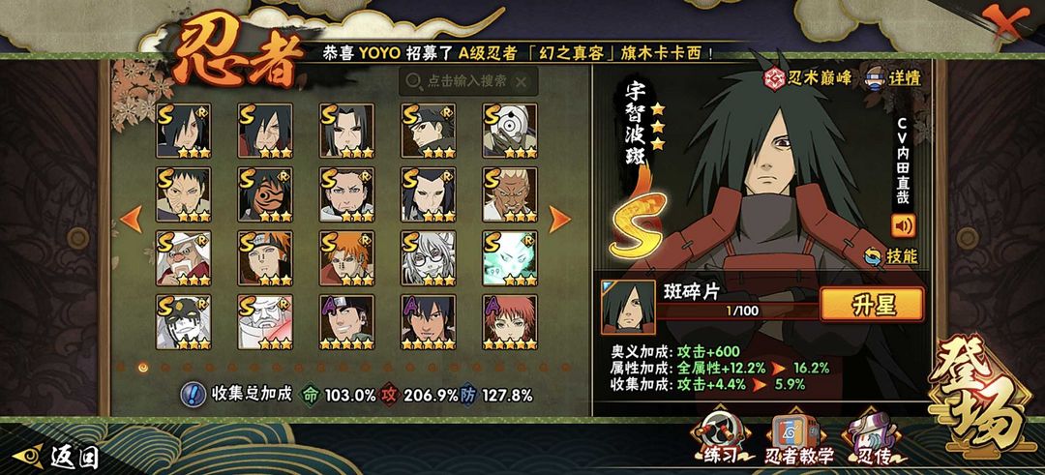Open the 技能 skills swap icon
1045x475 pixels.
pyautogui.click(x=874, y=256)
